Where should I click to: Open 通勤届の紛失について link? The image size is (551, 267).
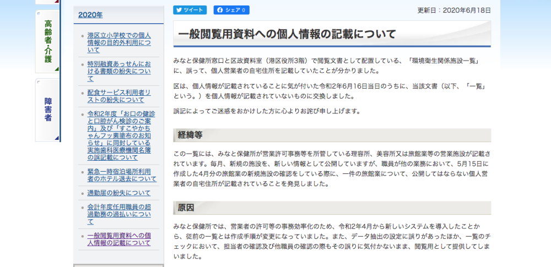click(x=119, y=193)
